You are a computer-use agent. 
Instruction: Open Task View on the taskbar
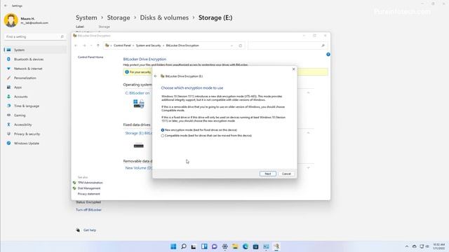194,246
